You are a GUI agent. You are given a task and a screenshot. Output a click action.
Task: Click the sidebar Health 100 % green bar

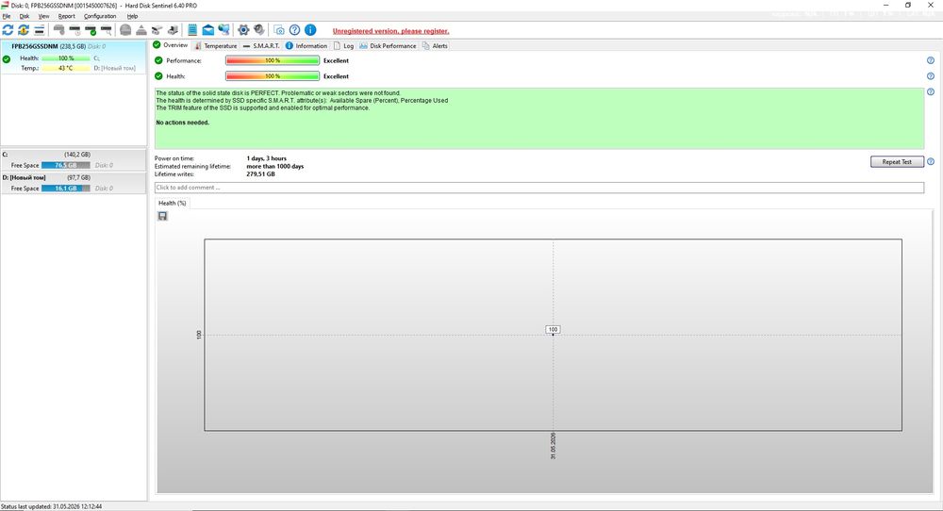[66, 58]
